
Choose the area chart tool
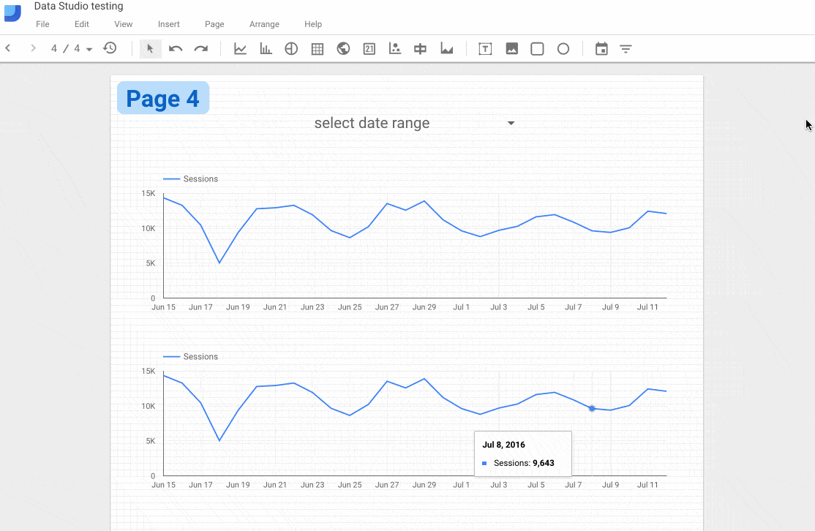[446, 49]
